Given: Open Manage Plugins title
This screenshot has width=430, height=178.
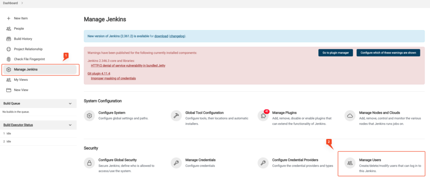Looking at the screenshot, I should point(284,113).
